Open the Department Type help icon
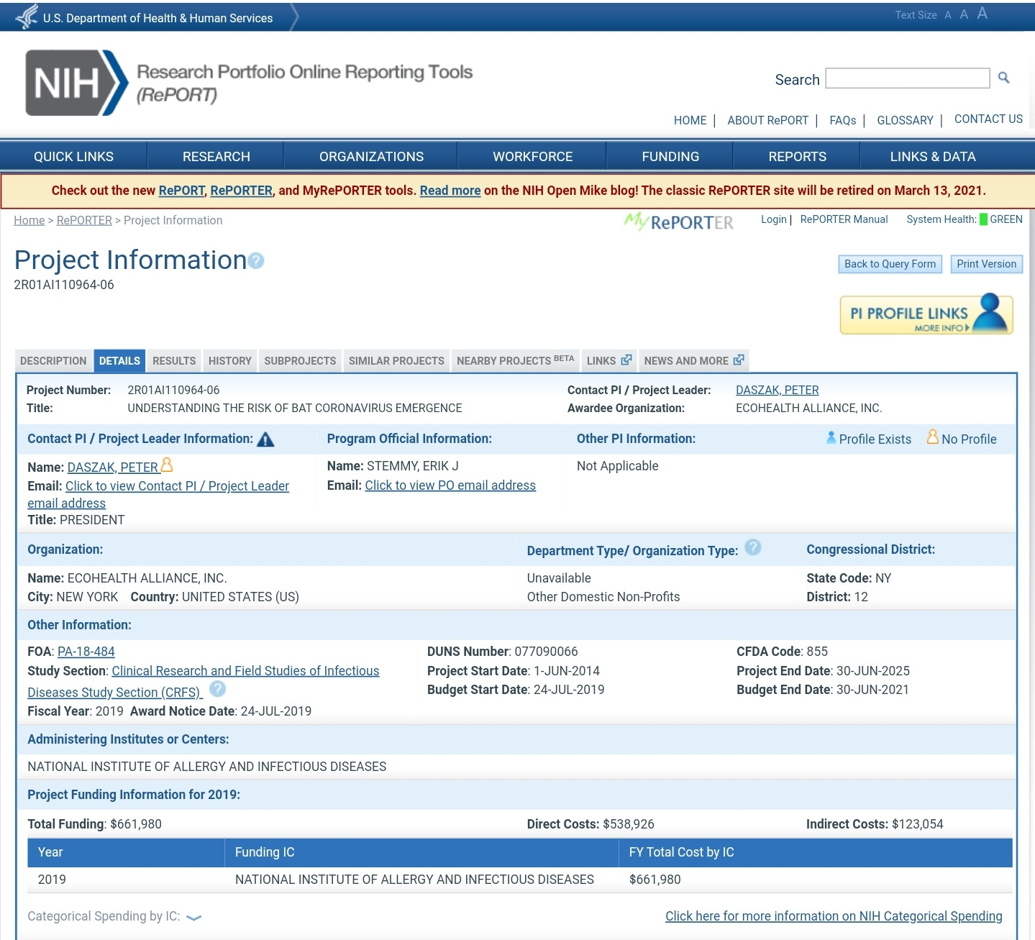 [x=753, y=547]
